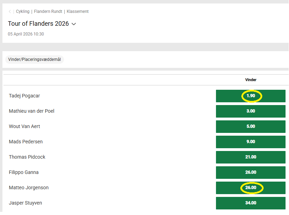Click Wout Van Aert odds 5.00

coord(251,127)
